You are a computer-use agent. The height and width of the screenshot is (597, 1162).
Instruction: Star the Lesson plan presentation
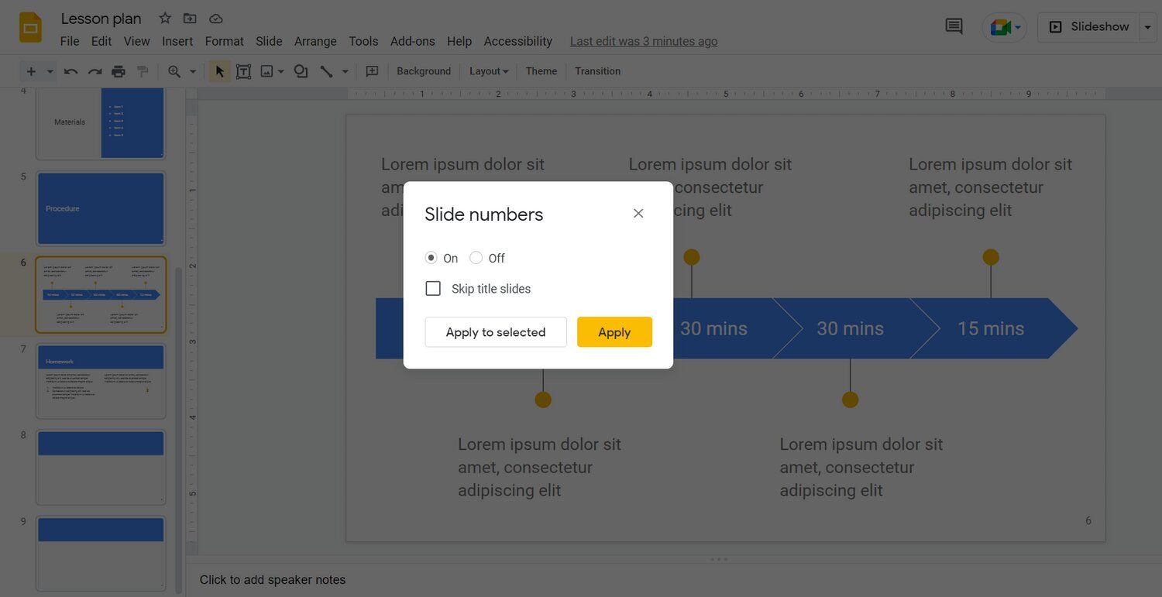165,18
